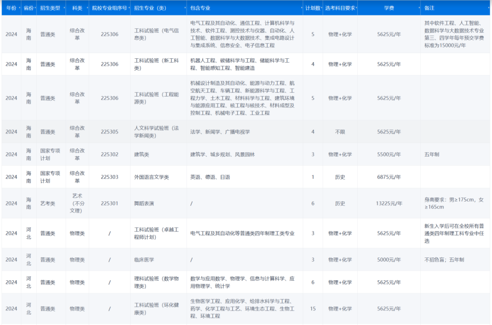
Task: Open the 计划数 column filter icon
Action: tap(322, 8)
